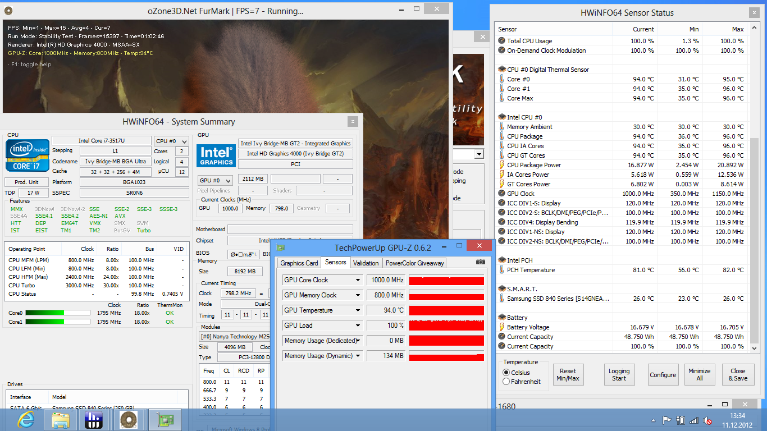Open the GPU Core Clock sensor dropdown
The width and height of the screenshot is (767, 431).
point(358,280)
